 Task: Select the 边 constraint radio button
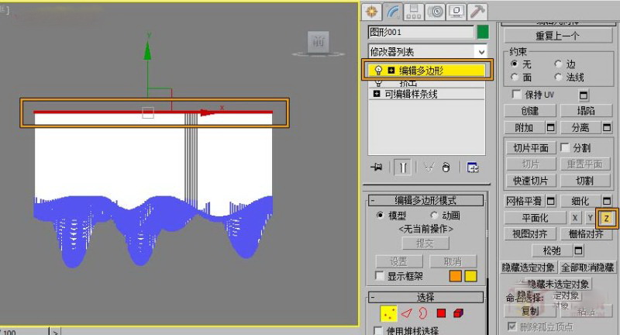pos(559,64)
